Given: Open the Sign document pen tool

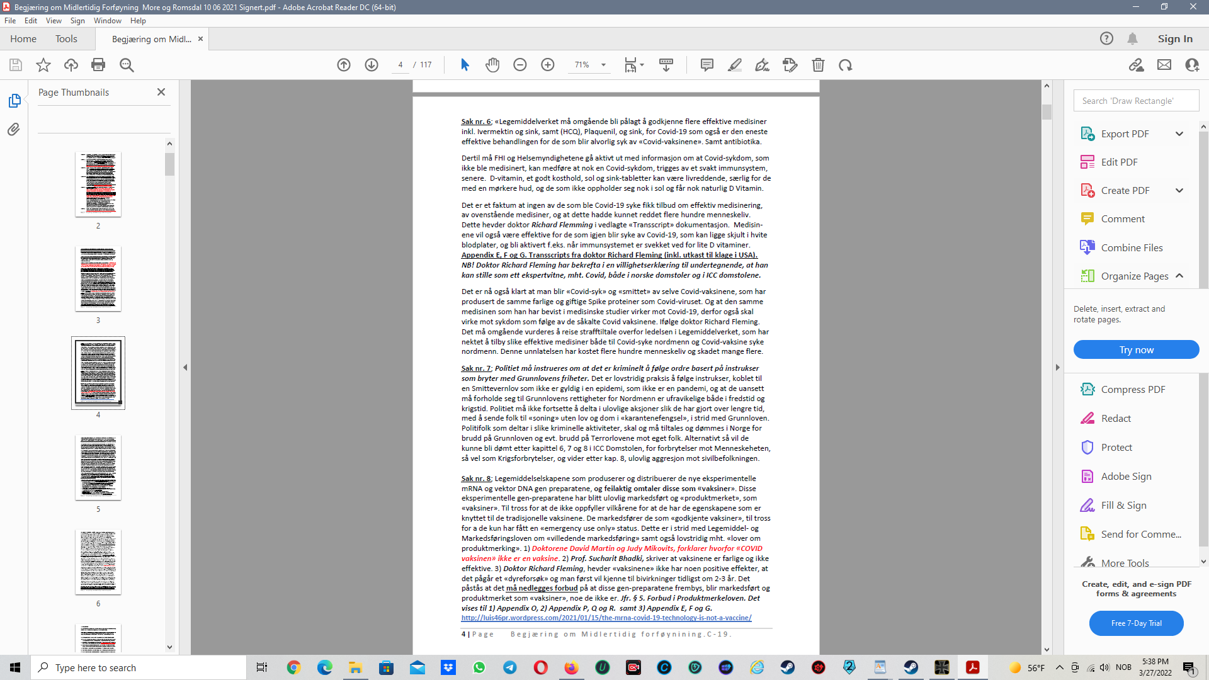Looking at the screenshot, I should coord(763,65).
